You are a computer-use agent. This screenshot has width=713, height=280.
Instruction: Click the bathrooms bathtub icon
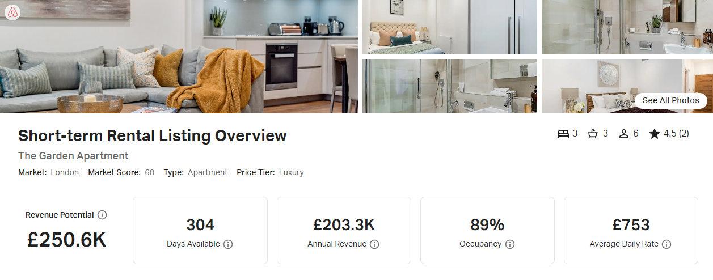(x=593, y=134)
